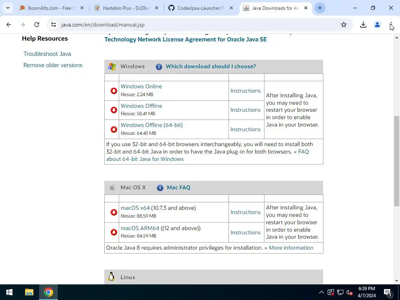Click the taskbar clock showing 6:39 PM
The height and width of the screenshot is (300, 400).
point(366,292)
